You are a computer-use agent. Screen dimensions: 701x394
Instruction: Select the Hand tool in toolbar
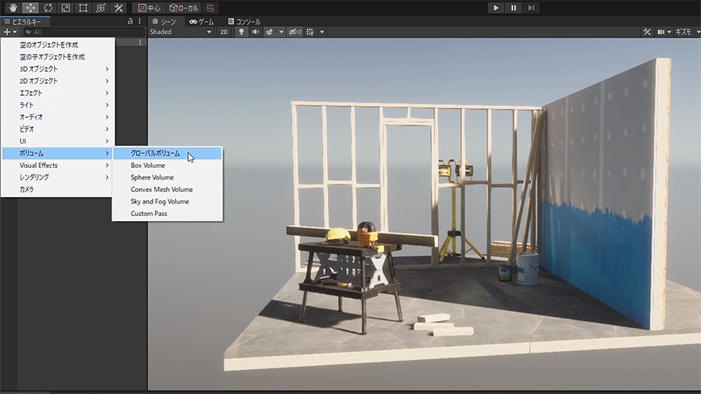(12, 7)
